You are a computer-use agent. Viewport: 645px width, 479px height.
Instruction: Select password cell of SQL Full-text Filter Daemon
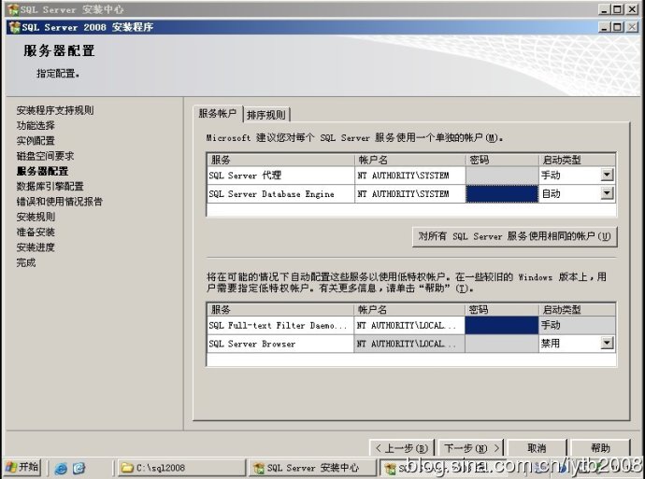click(501, 325)
